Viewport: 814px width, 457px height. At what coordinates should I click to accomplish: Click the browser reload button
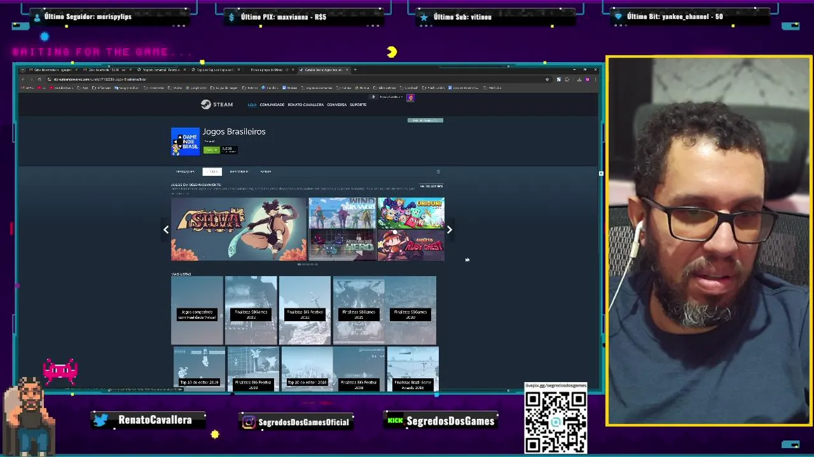pyautogui.click(x=39, y=79)
